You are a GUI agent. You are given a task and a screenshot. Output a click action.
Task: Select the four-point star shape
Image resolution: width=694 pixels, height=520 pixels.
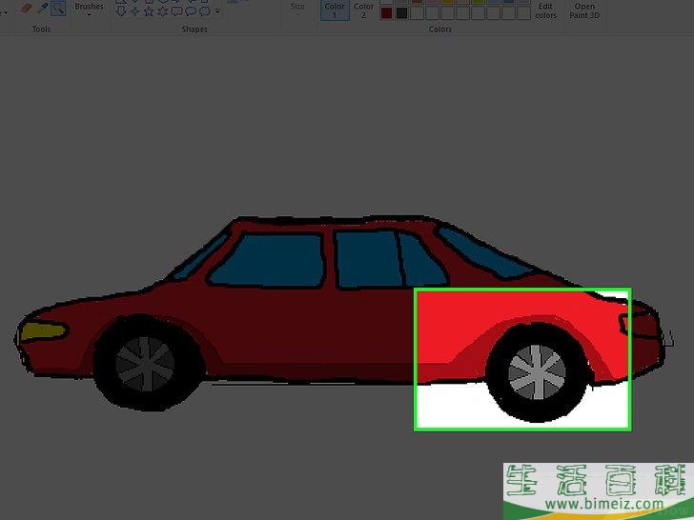point(134,11)
